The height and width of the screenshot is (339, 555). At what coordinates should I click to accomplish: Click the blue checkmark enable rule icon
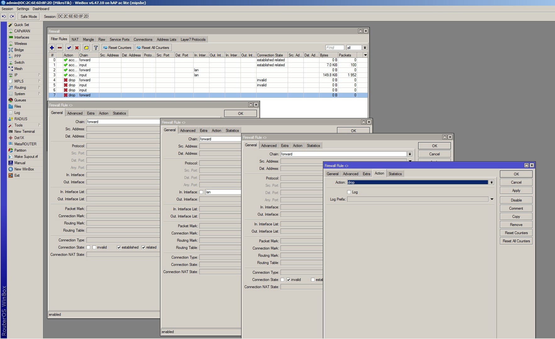69,48
